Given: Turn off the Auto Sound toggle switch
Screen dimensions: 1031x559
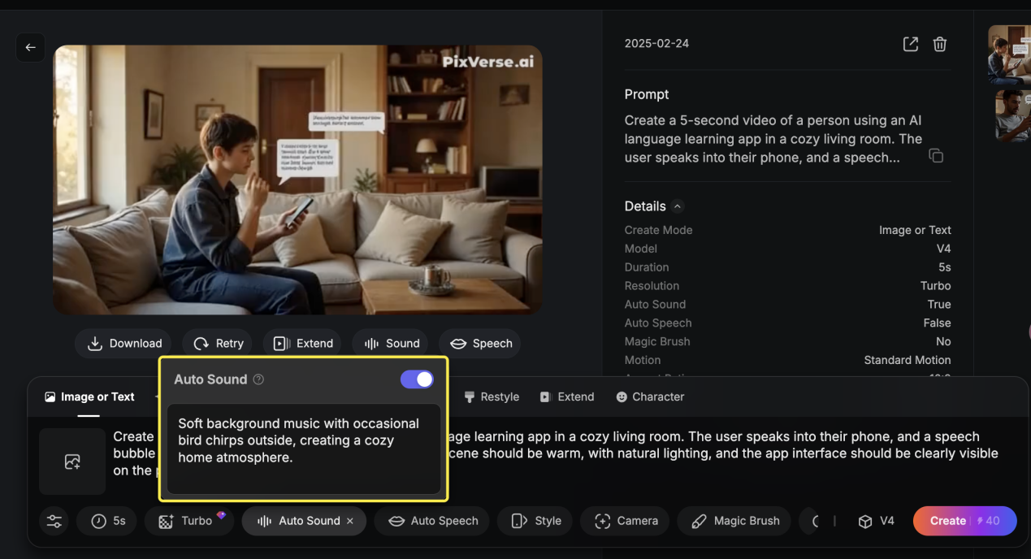Looking at the screenshot, I should 417,379.
